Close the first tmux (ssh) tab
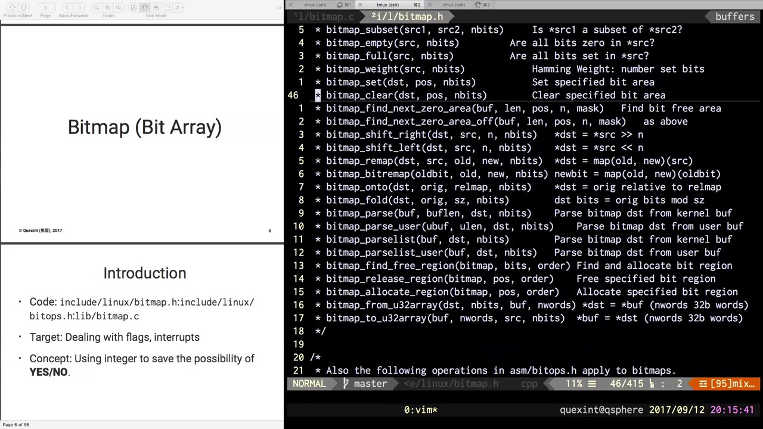 [x=291, y=5]
